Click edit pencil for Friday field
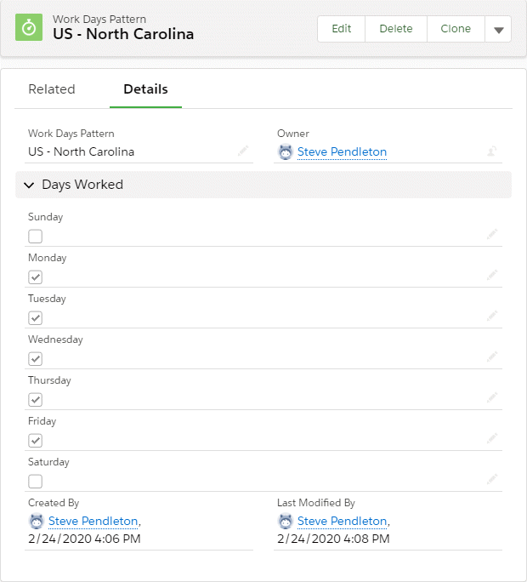The height and width of the screenshot is (582, 527). pos(492,438)
